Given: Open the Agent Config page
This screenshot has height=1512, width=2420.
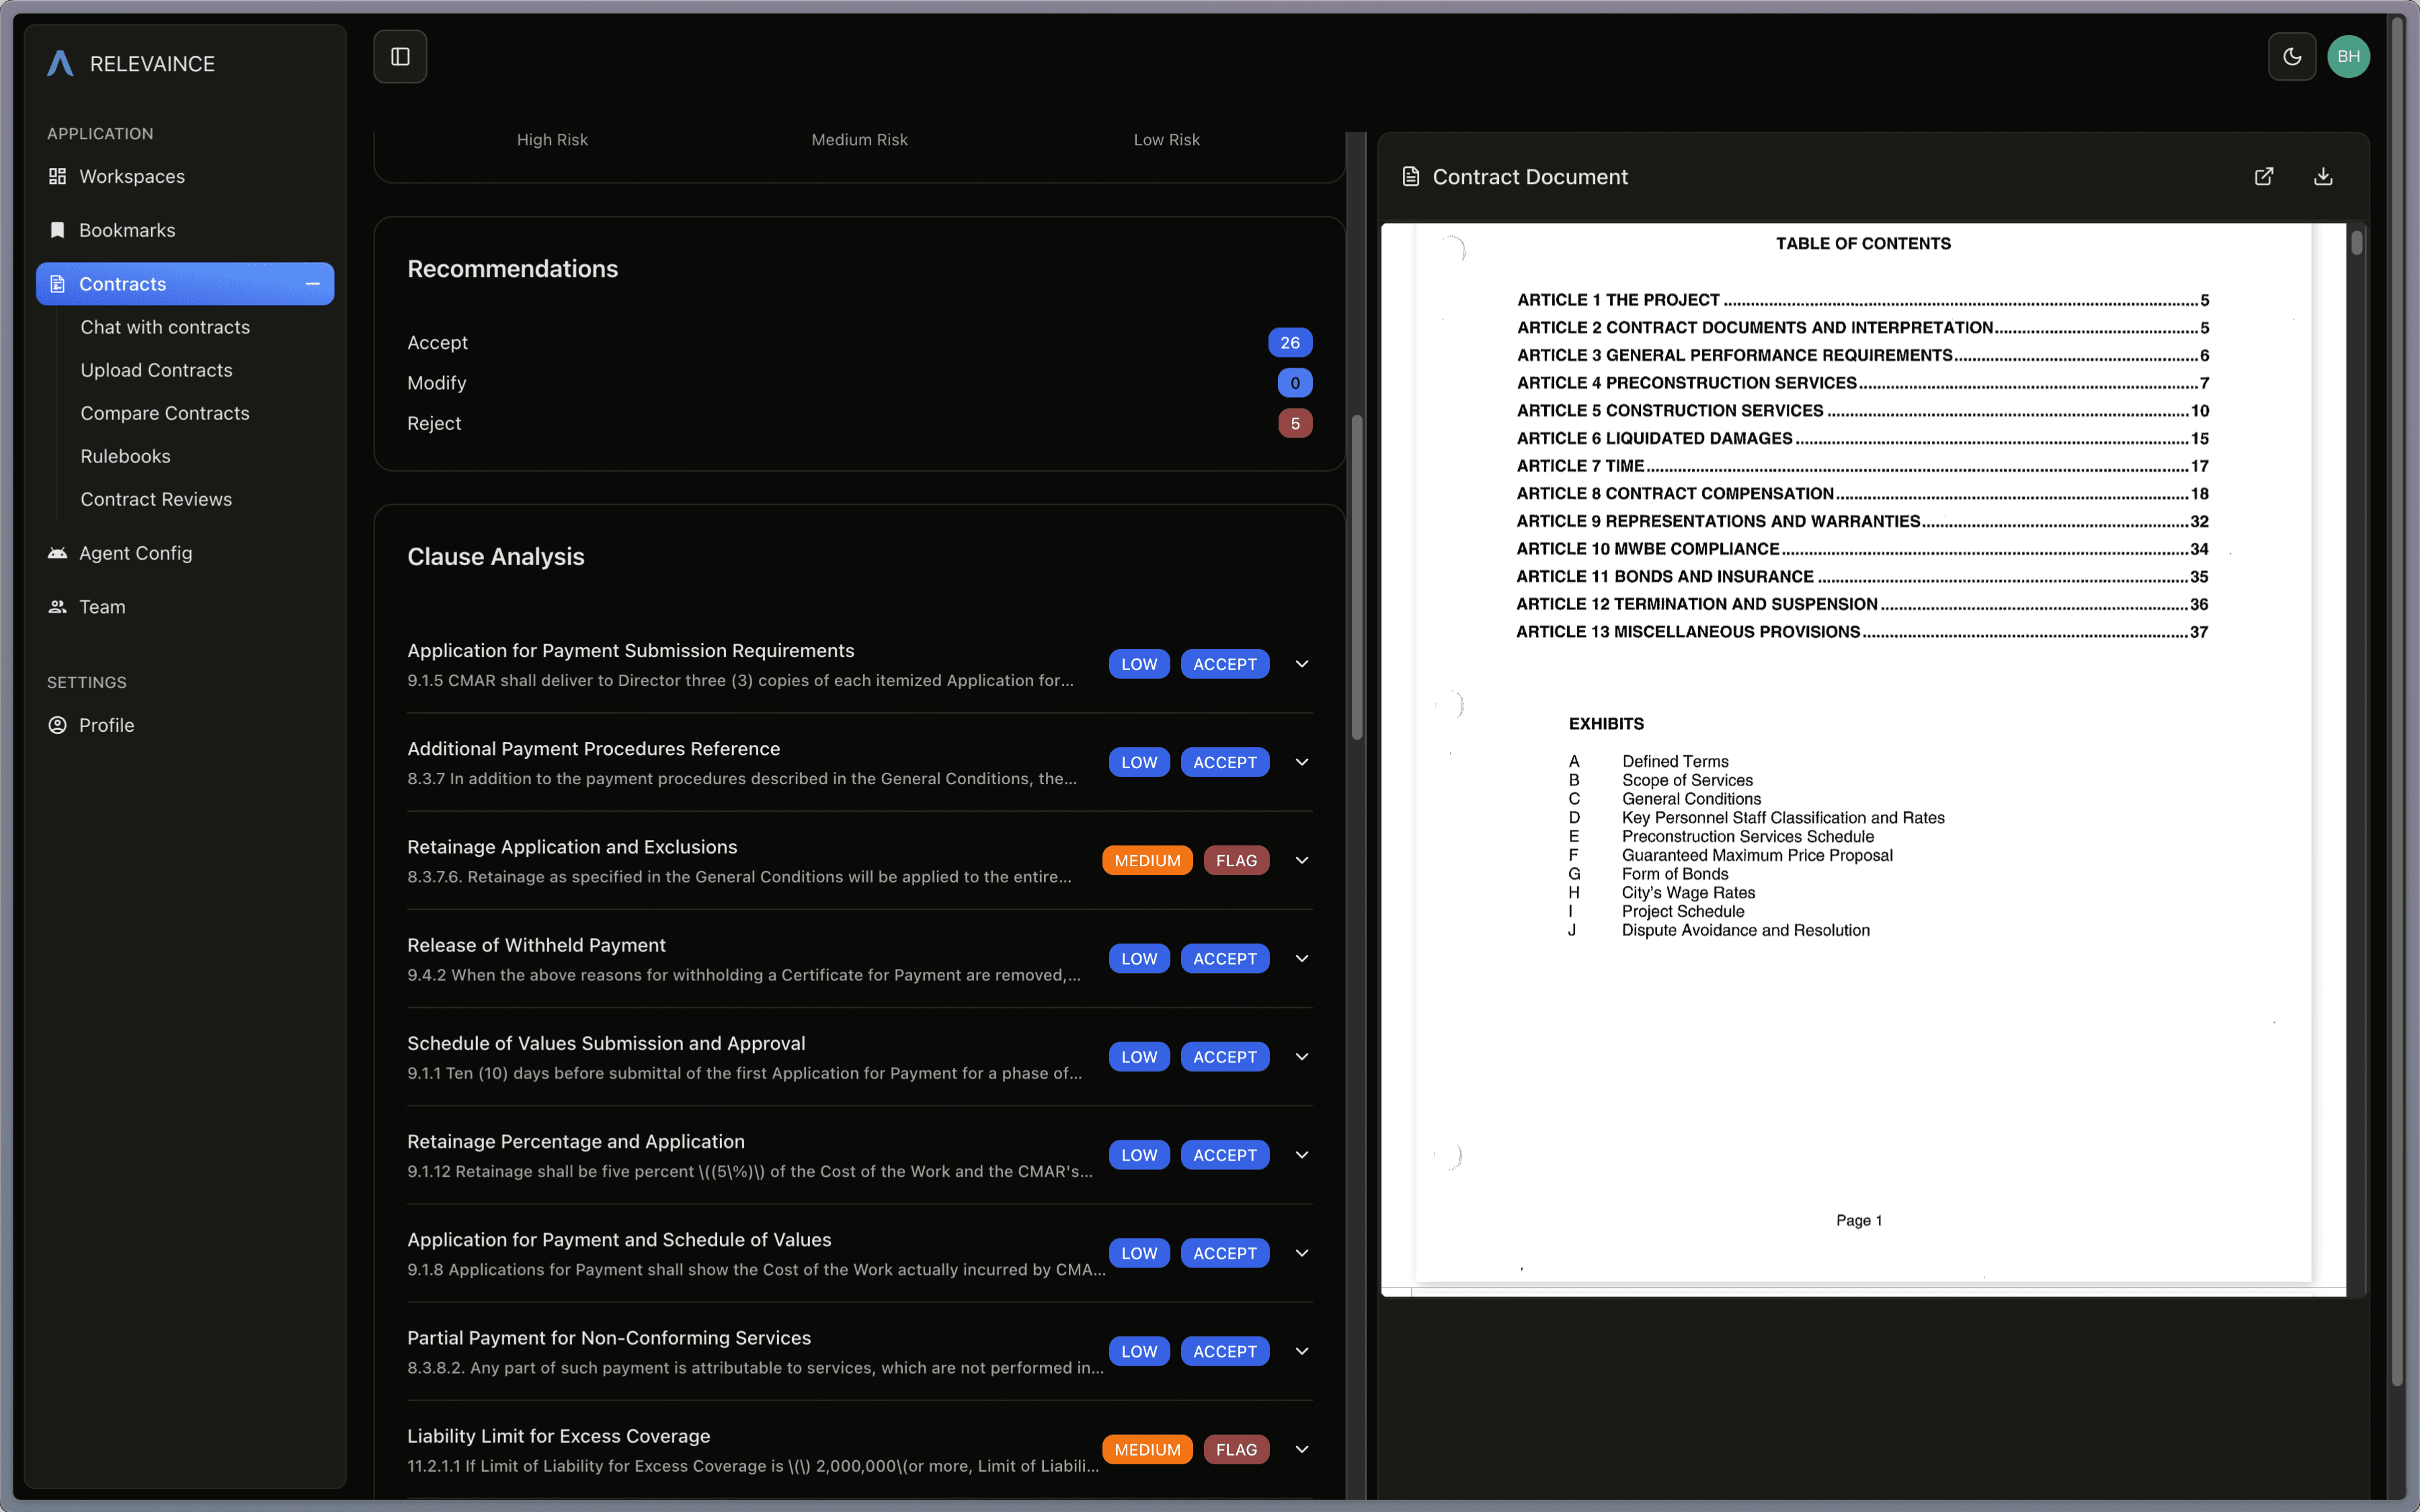Looking at the screenshot, I should [x=135, y=553].
